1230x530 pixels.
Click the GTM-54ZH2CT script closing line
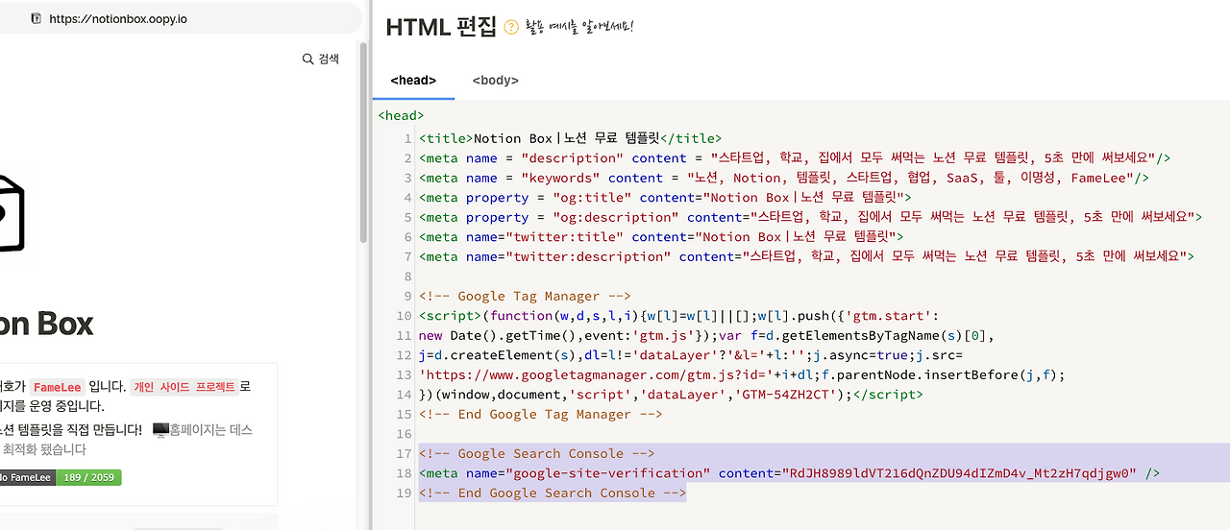click(x=671, y=395)
